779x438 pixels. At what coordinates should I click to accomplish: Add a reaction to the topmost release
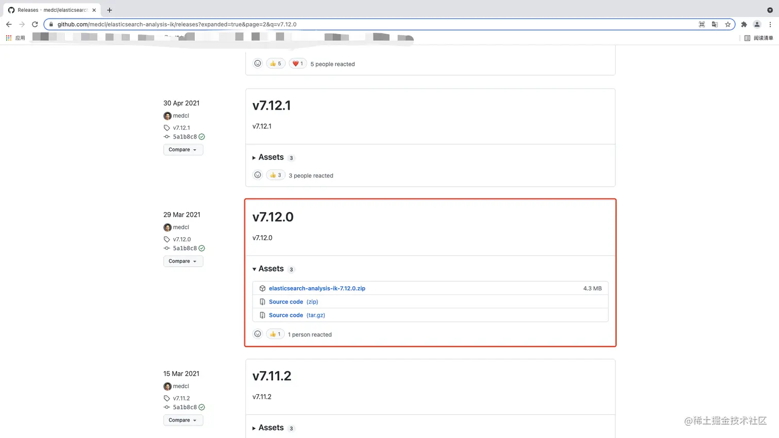(x=258, y=63)
